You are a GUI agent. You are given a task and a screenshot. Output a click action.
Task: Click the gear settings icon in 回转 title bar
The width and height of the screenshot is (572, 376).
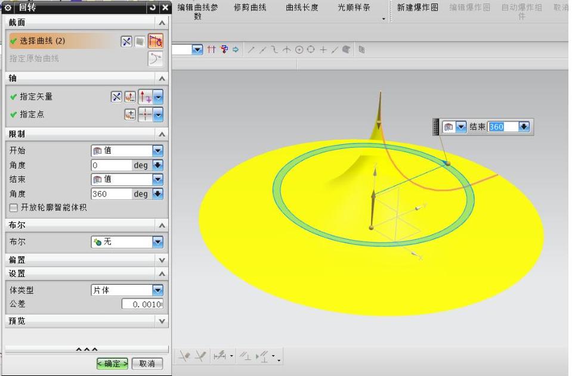(8, 7)
